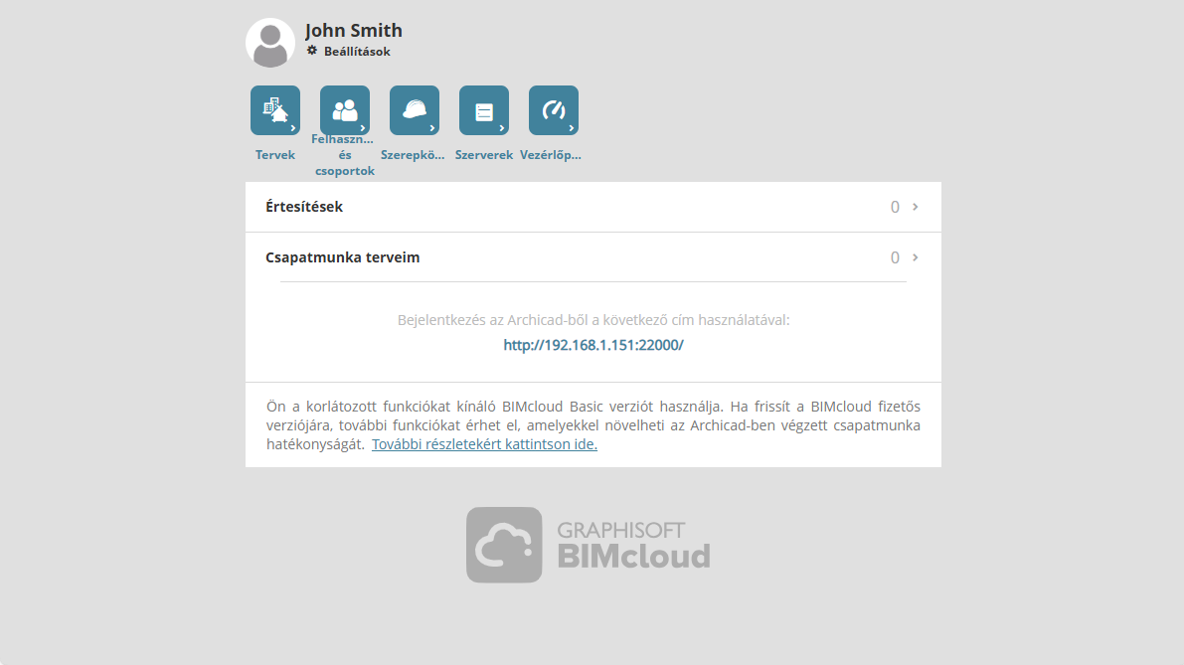Click John Smith's avatar picture
Viewport: 1184px width, 665px height.
pos(270,43)
